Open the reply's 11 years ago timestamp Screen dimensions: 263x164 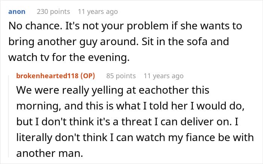tap(163, 76)
